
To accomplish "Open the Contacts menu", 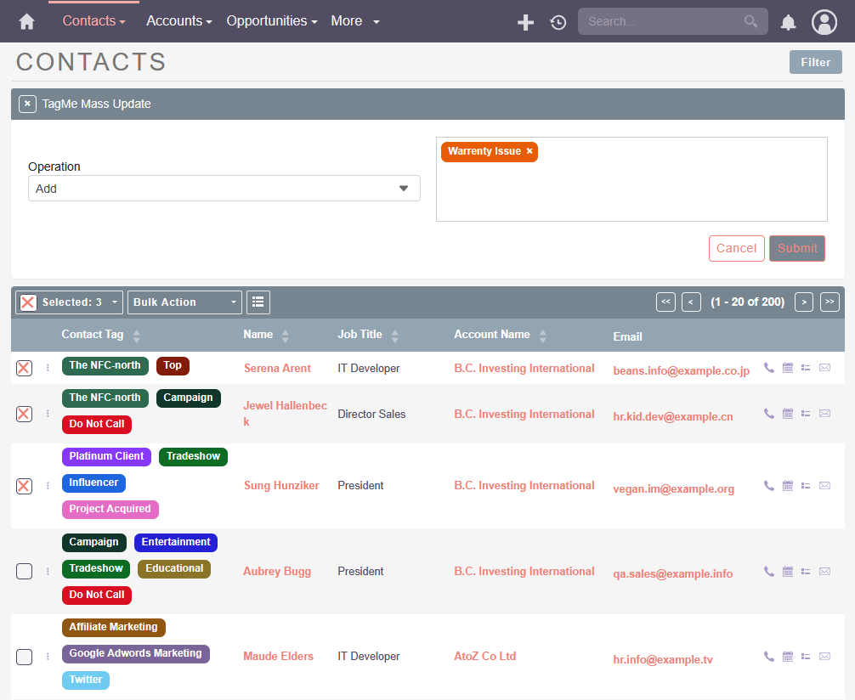I will coord(93,20).
